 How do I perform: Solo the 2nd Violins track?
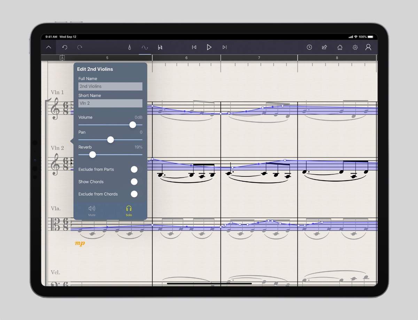click(x=129, y=211)
